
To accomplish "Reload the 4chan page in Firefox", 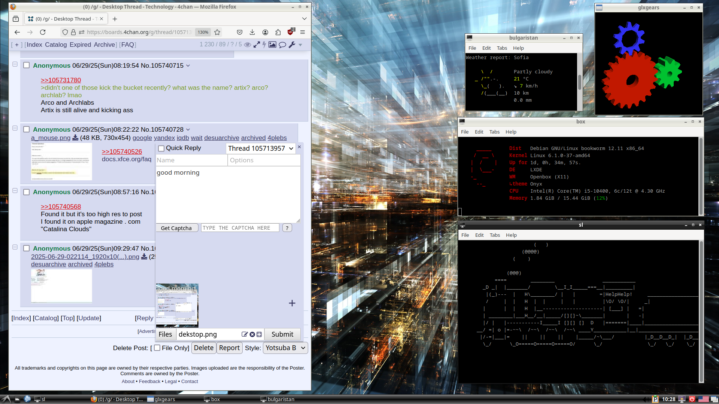I will (43, 32).
